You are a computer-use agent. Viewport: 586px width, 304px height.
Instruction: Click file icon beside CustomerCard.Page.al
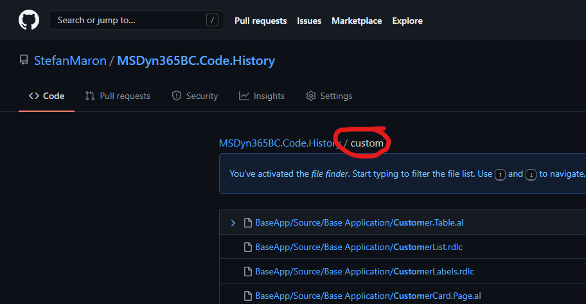tap(247, 296)
